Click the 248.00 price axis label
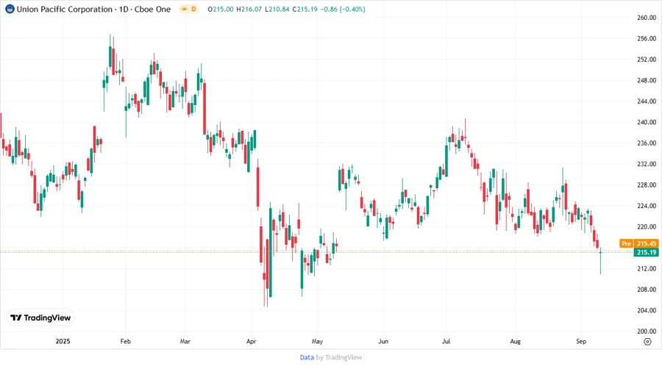 [647, 80]
